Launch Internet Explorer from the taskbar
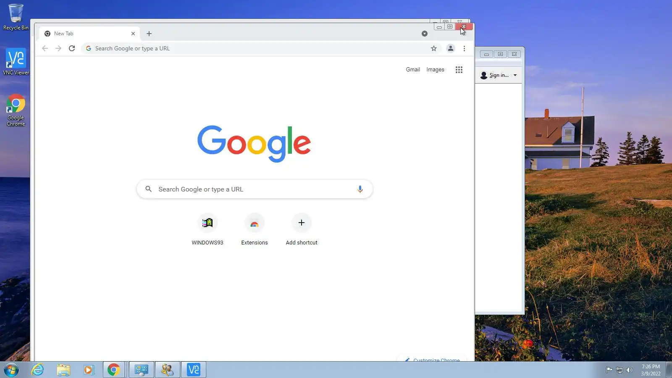Viewport: 672px width, 378px height. (38, 370)
